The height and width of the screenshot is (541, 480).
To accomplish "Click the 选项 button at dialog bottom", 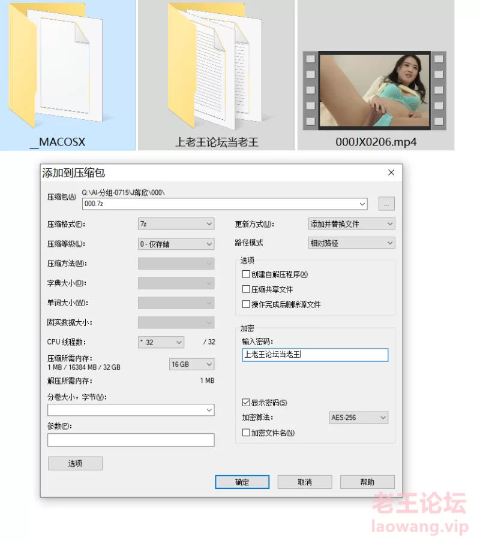I will pyautogui.click(x=76, y=463).
